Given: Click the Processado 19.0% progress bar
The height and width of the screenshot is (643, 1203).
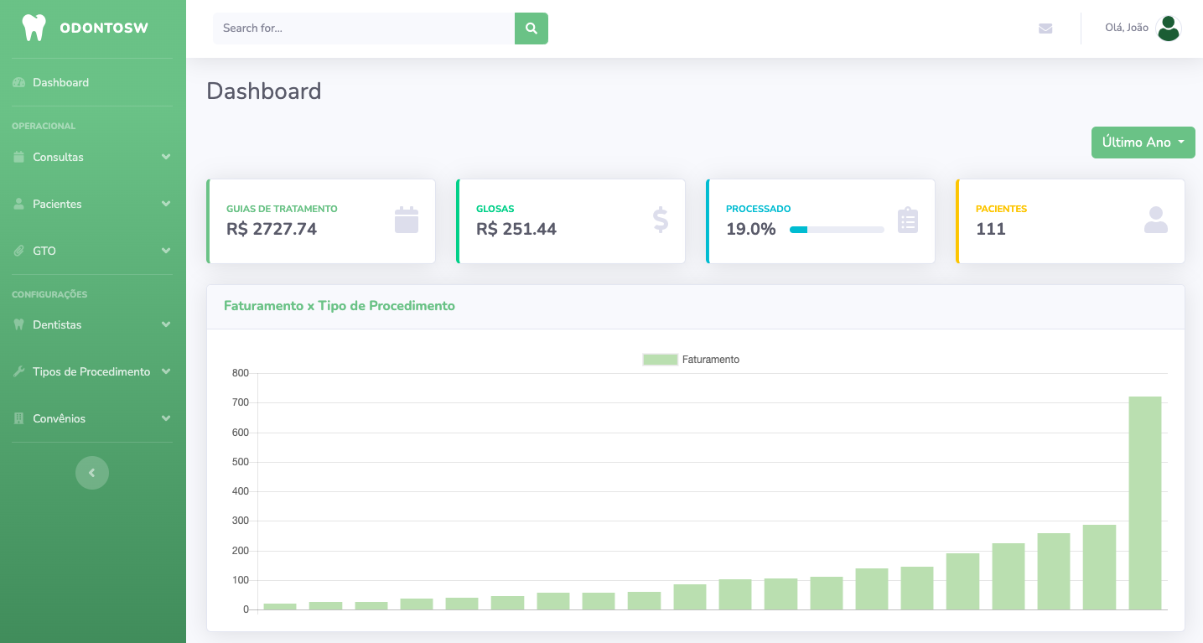Looking at the screenshot, I should (x=837, y=230).
